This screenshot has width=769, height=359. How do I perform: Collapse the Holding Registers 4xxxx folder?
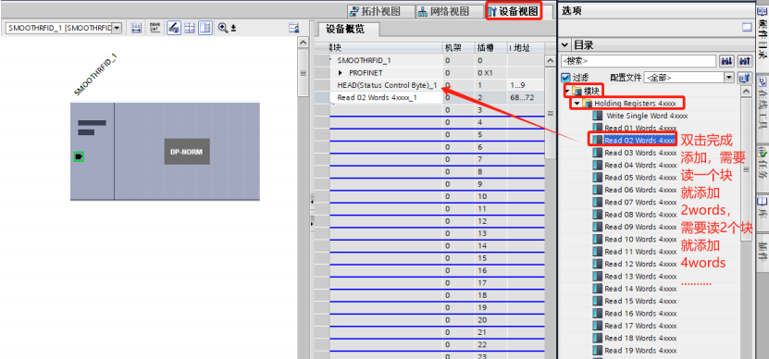(577, 104)
